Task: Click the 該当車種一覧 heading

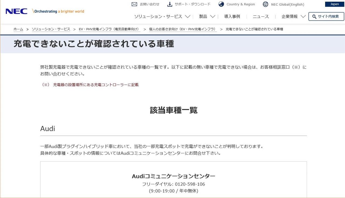Action: pos(174,110)
